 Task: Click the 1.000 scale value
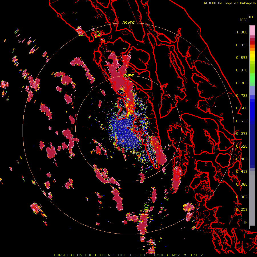(242, 32)
